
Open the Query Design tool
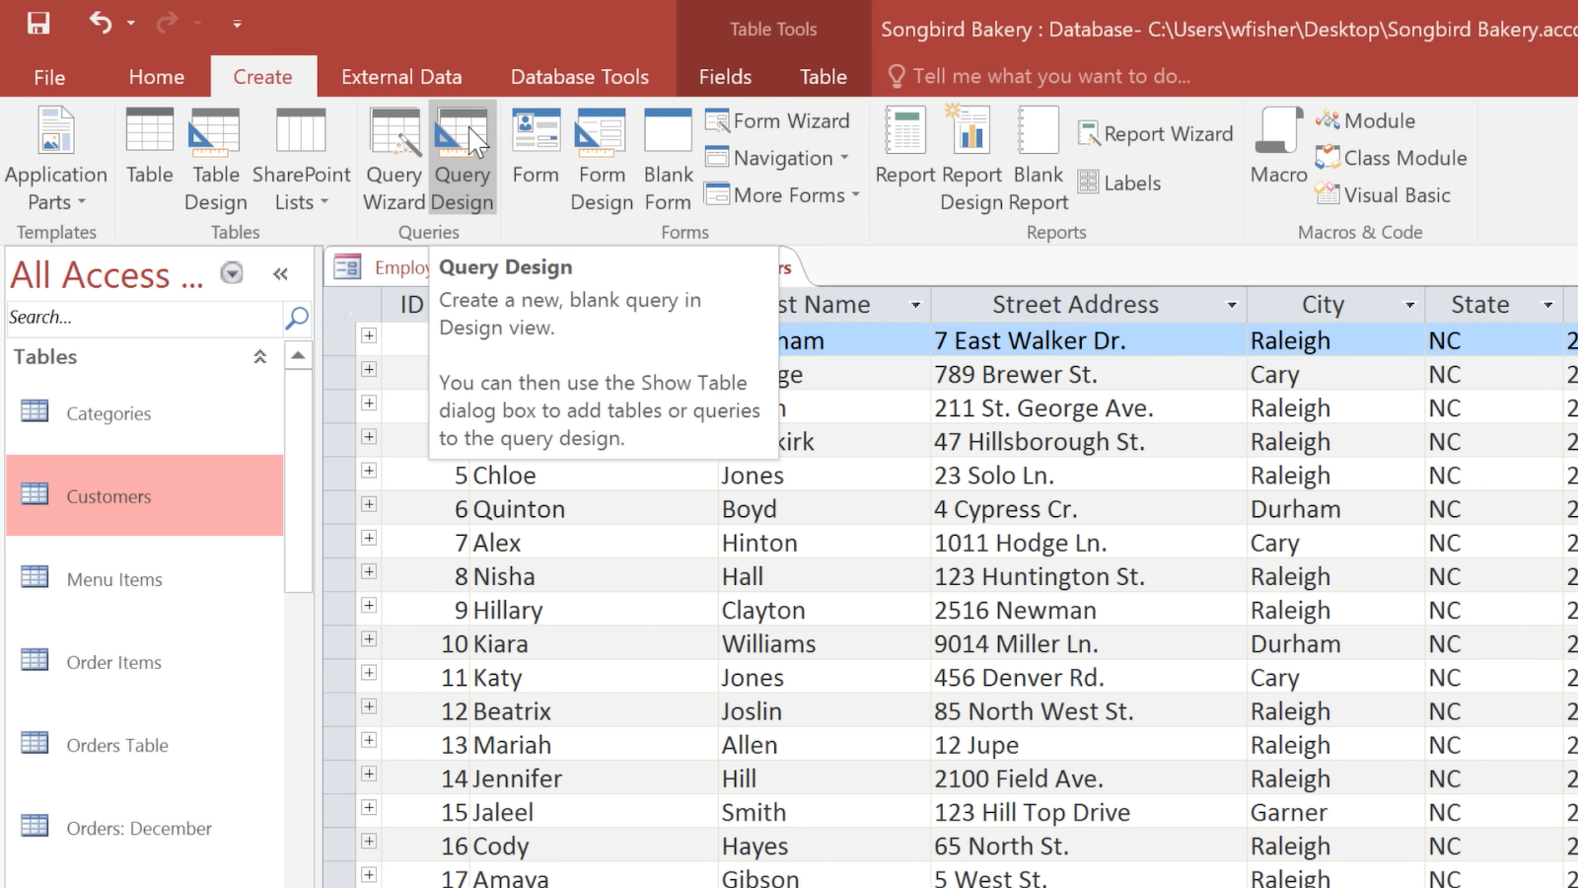click(x=462, y=158)
